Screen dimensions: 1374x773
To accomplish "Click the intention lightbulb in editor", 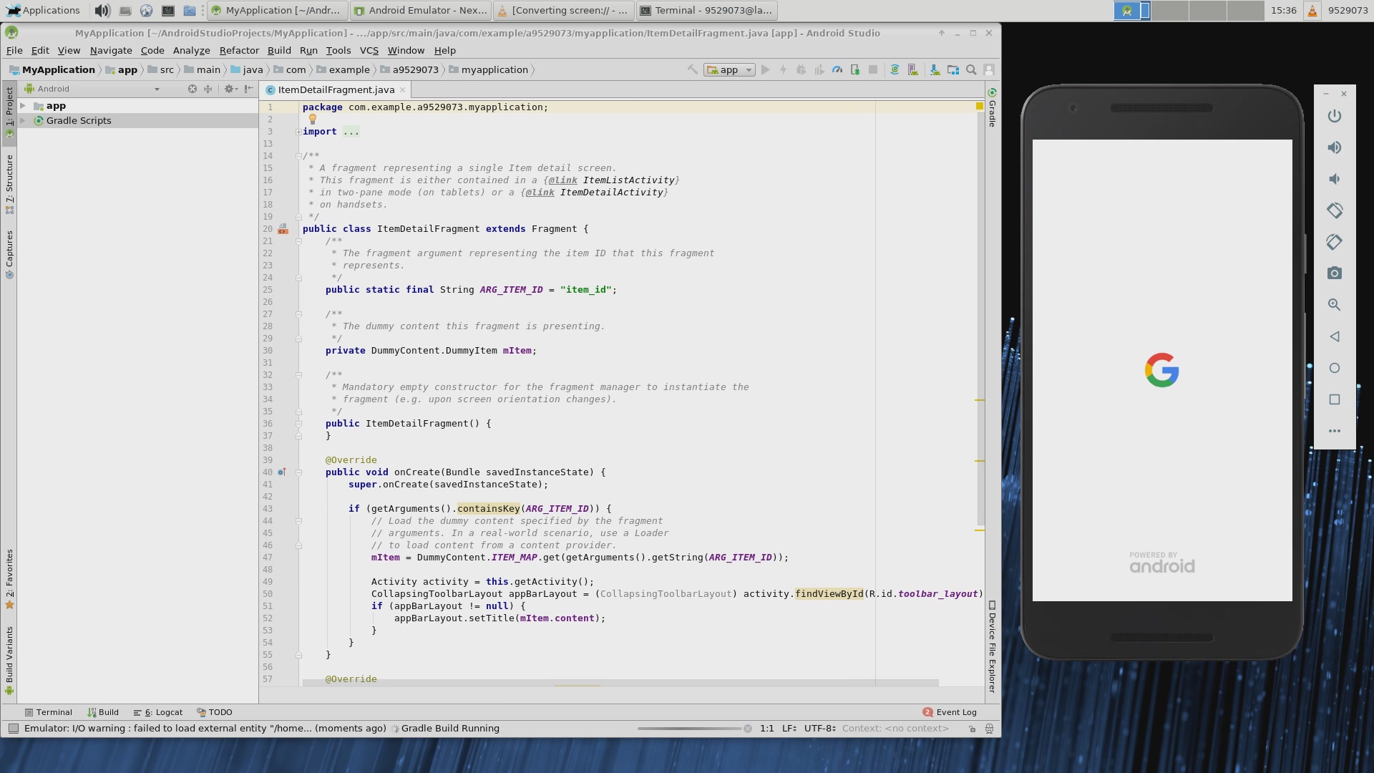I will [313, 120].
